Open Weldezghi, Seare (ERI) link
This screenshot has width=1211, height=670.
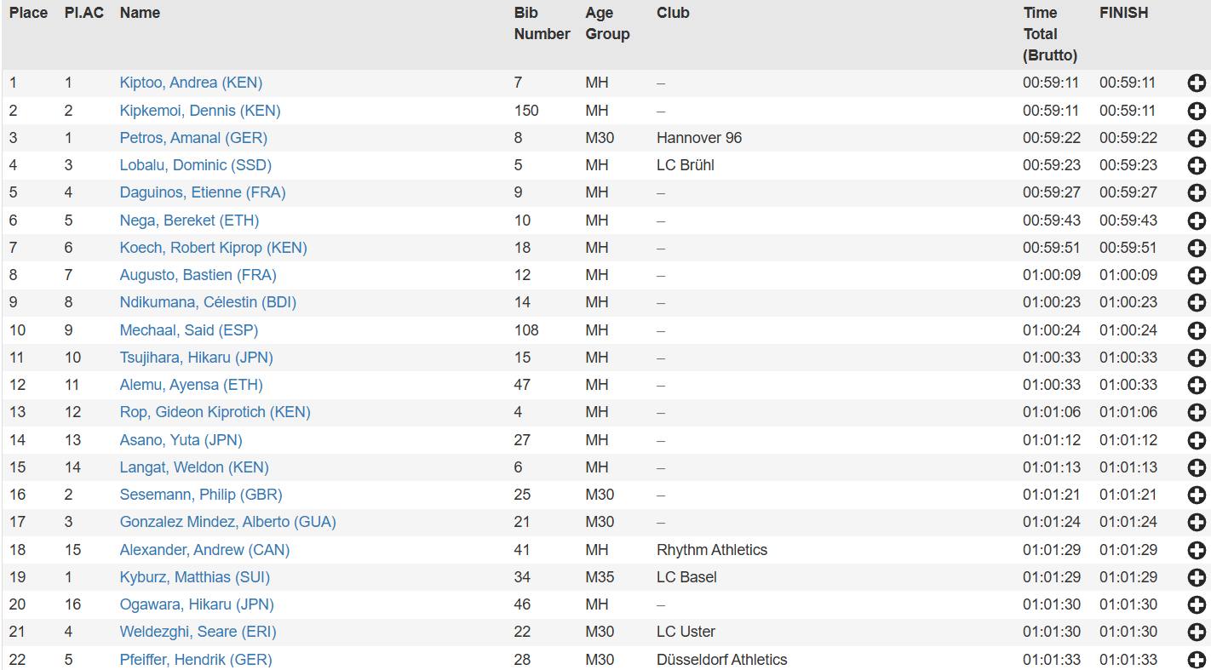click(x=198, y=632)
